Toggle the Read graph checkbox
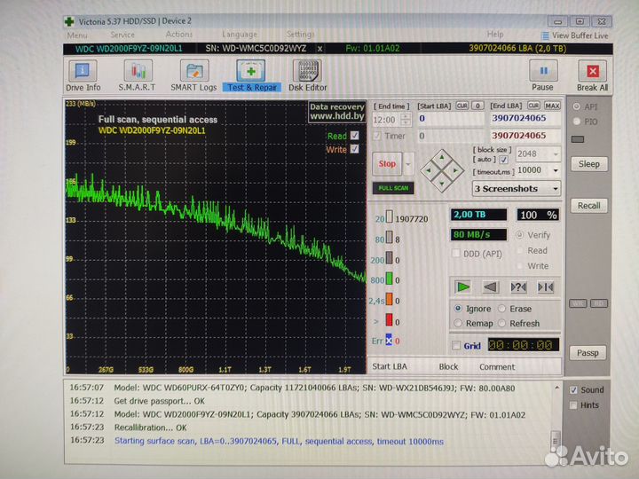This screenshot has width=639, height=479. click(x=354, y=136)
